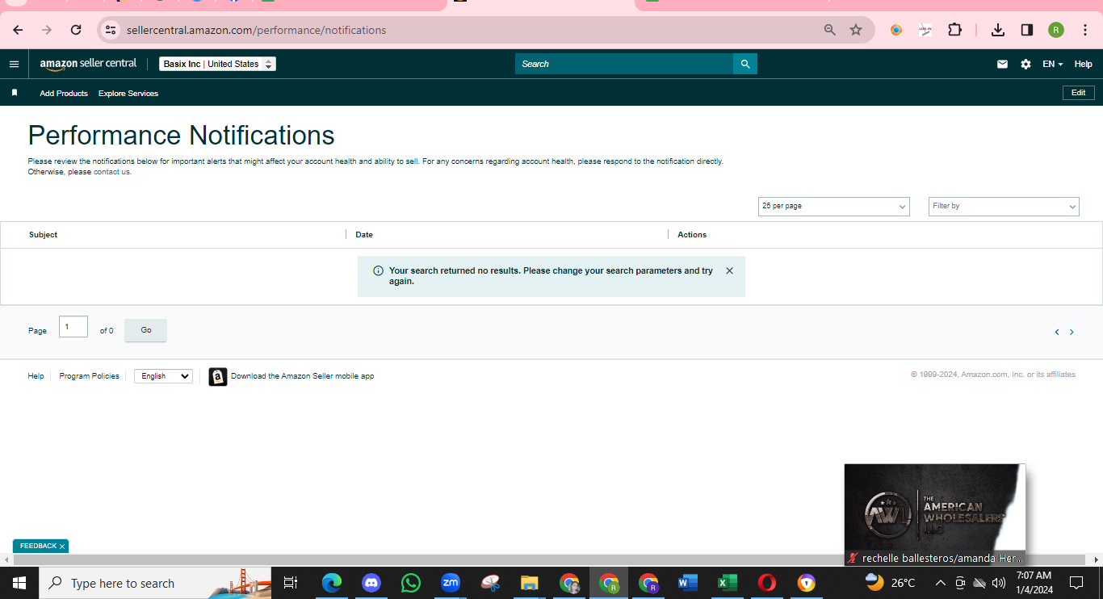Click the contact us link

(x=111, y=172)
